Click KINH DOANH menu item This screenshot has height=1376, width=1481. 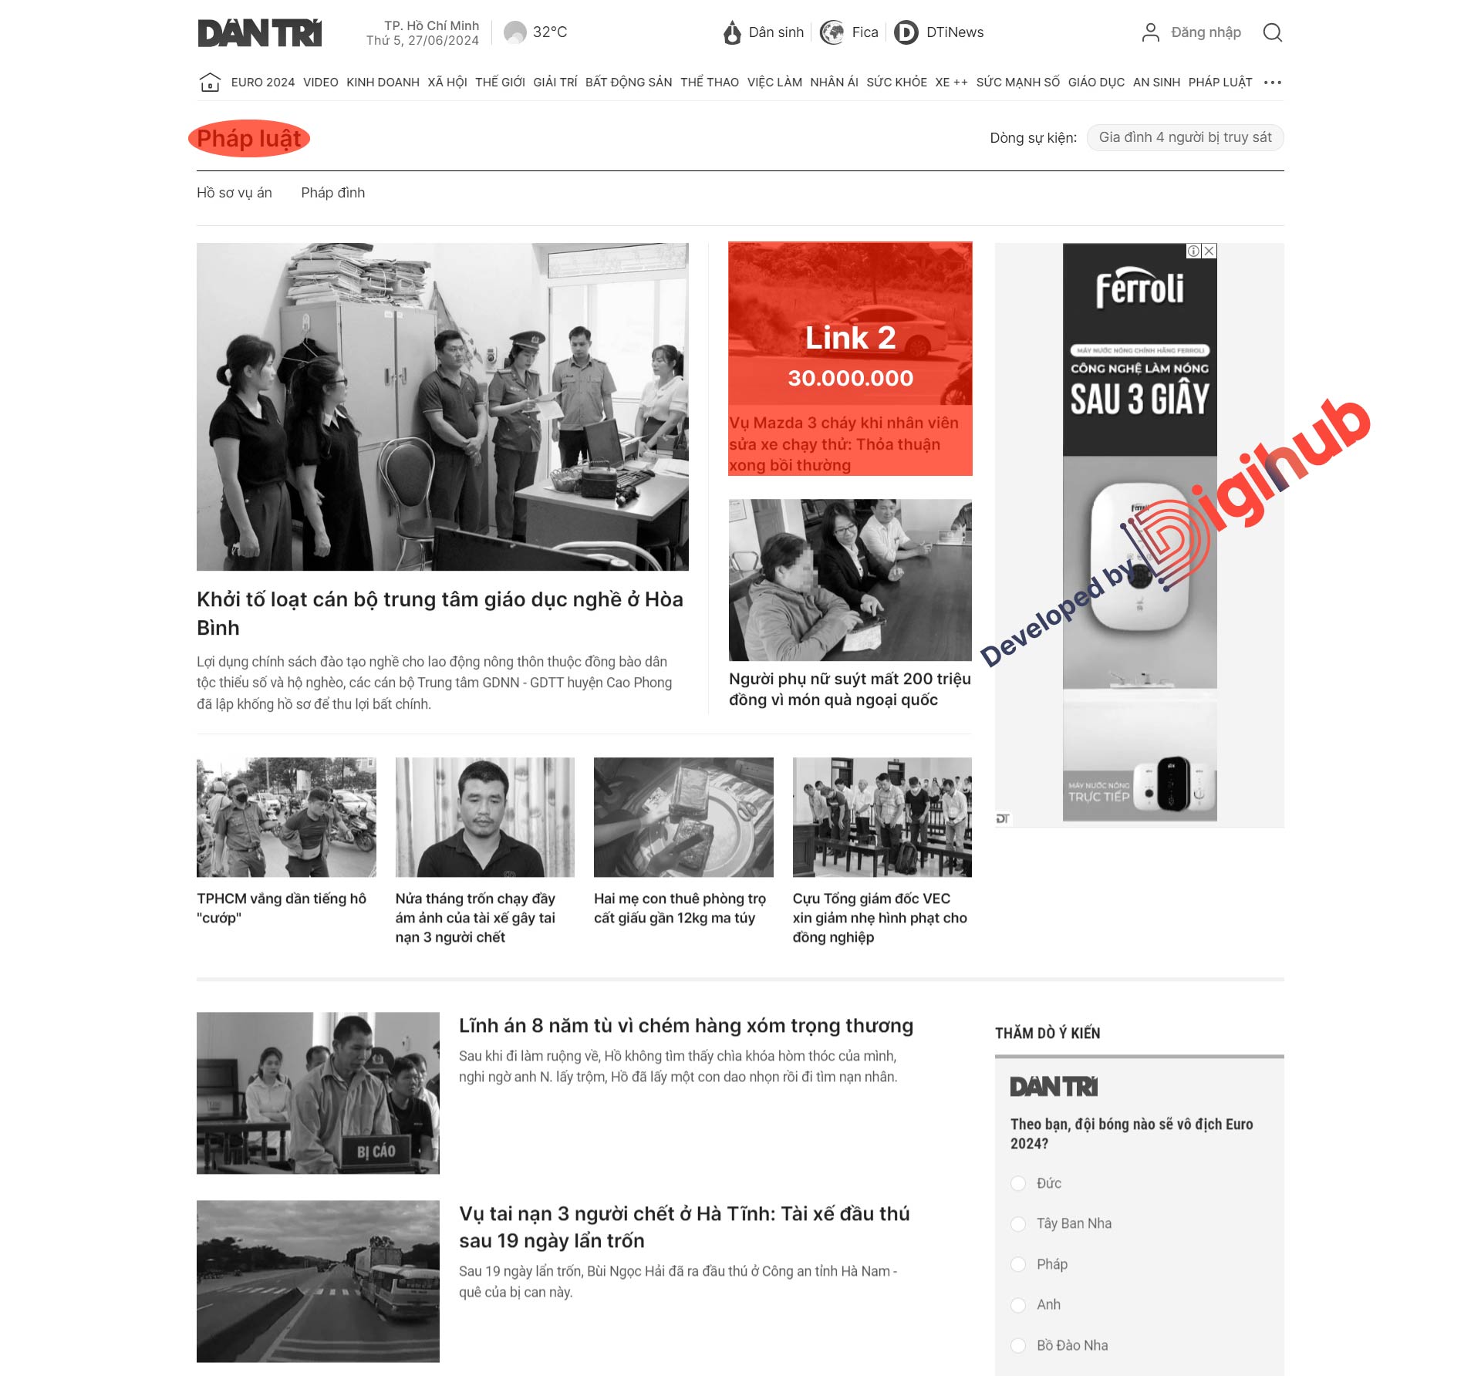click(x=382, y=82)
